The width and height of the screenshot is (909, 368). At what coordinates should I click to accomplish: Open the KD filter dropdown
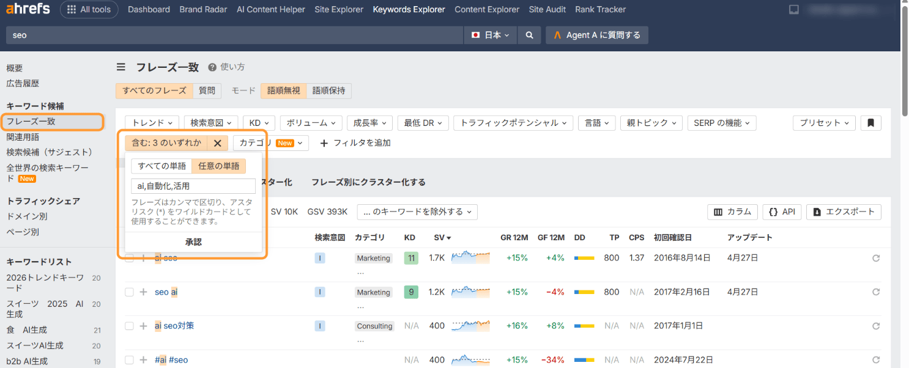coord(259,123)
